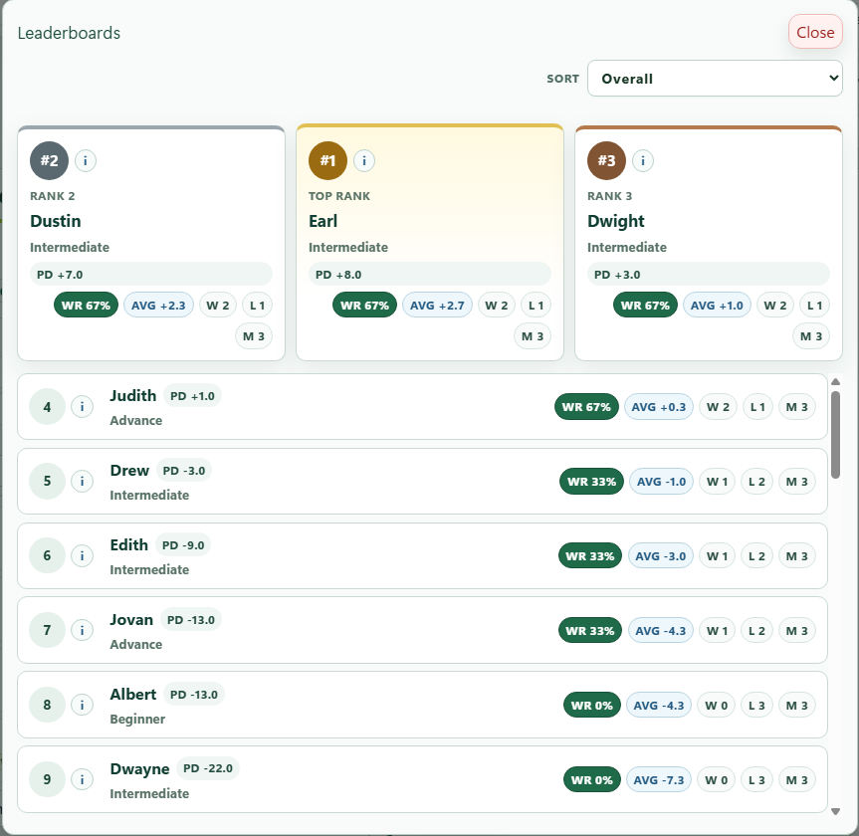Open info icon on Dustin's card
The width and height of the screenshot is (859, 836).
85,160
